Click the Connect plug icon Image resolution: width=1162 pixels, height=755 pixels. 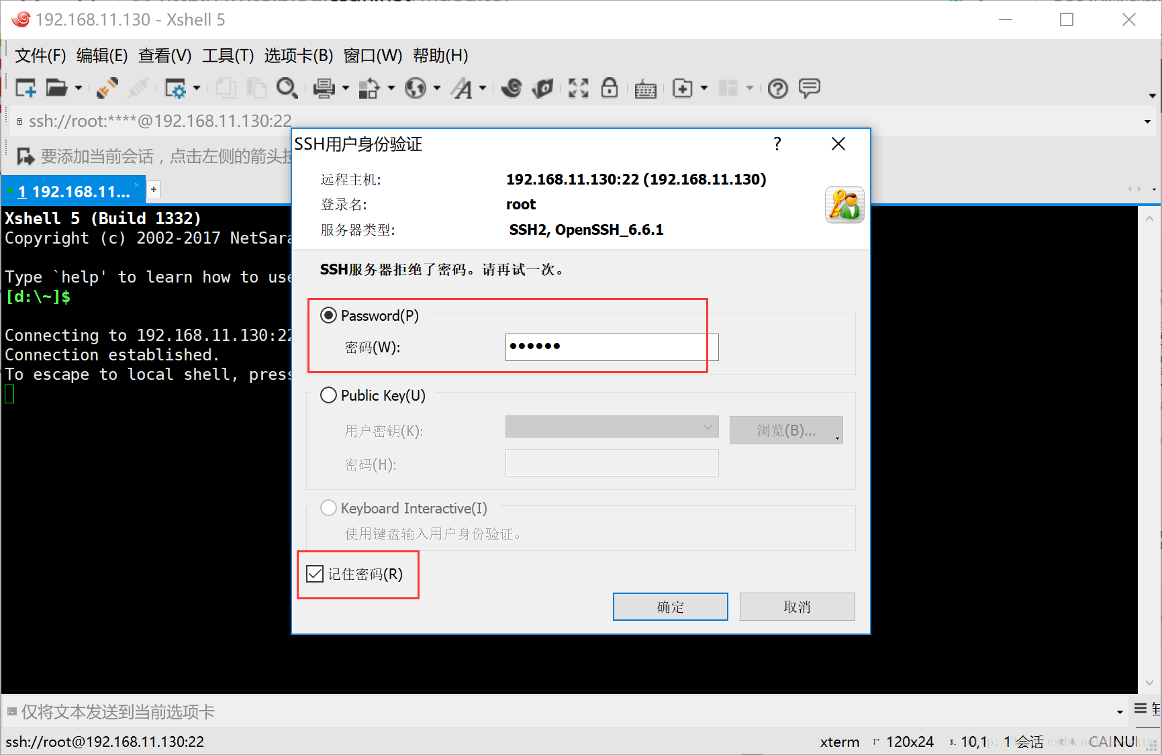(x=107, y=88)
